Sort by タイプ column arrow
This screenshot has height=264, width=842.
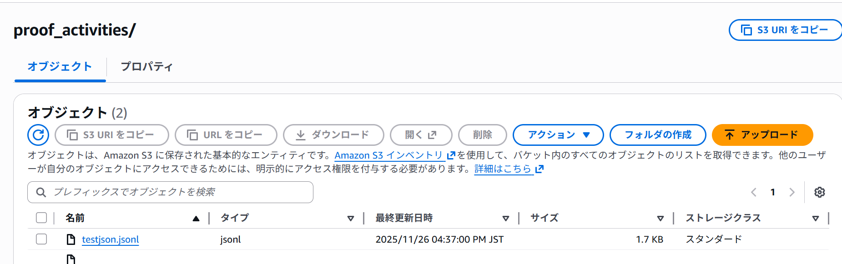click(351, 219)
